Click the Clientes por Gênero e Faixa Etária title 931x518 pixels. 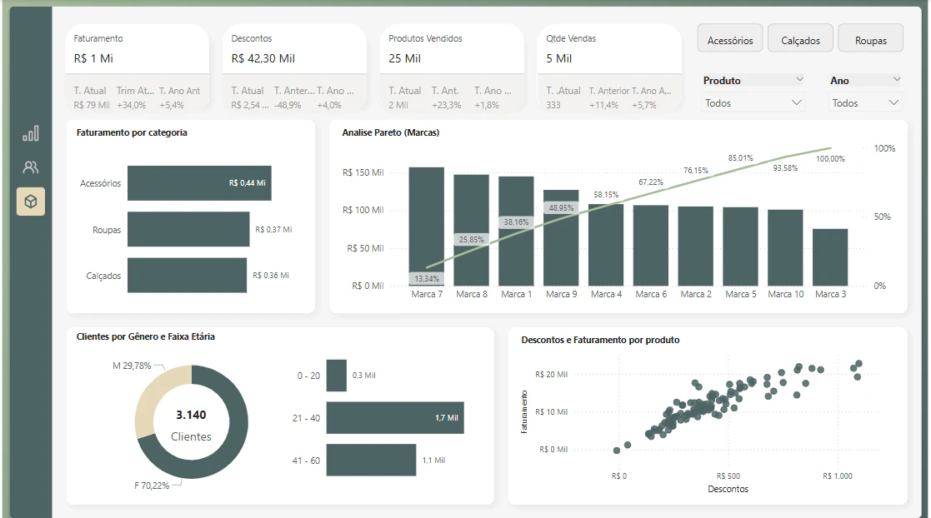pyautogui.click(x=146, y=336)
